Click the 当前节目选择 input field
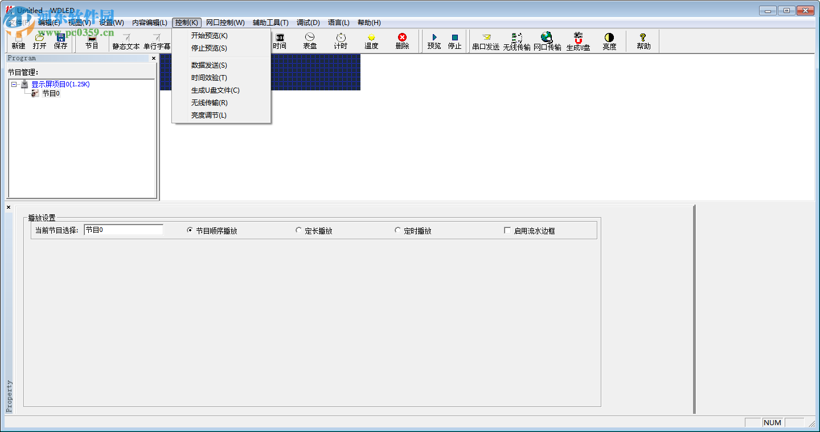 [124, 230]
